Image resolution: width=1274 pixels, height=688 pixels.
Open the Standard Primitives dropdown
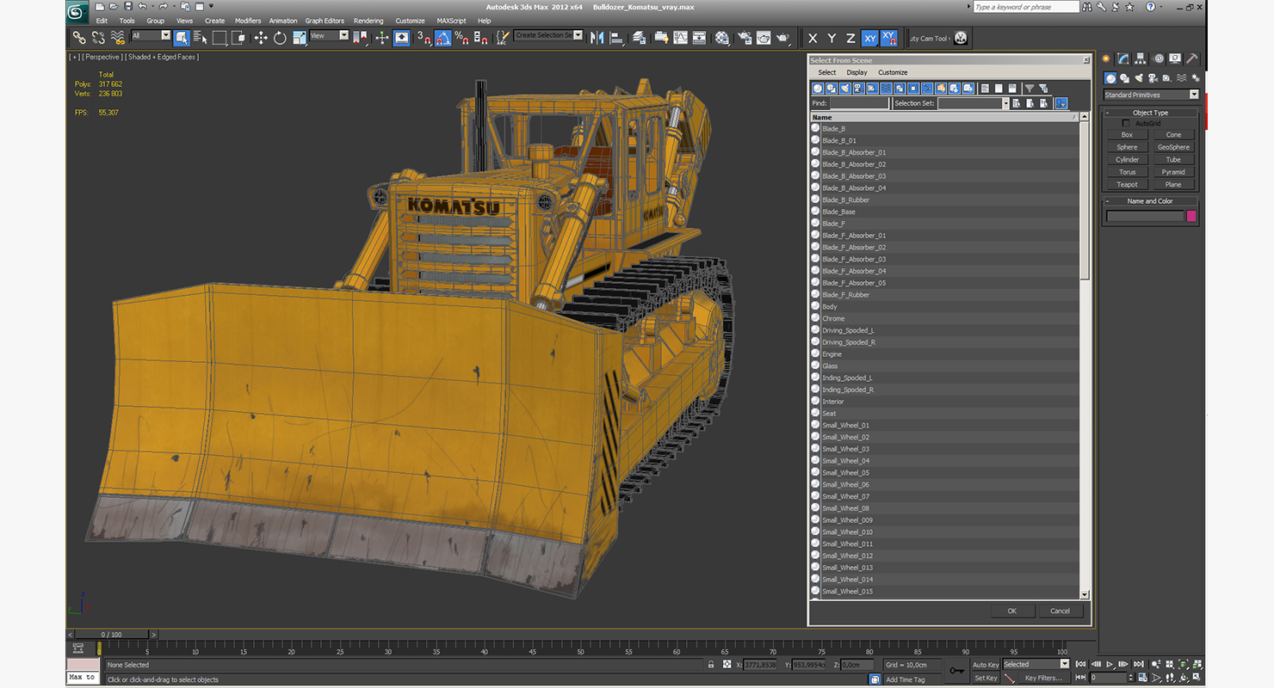point(1151,95)
